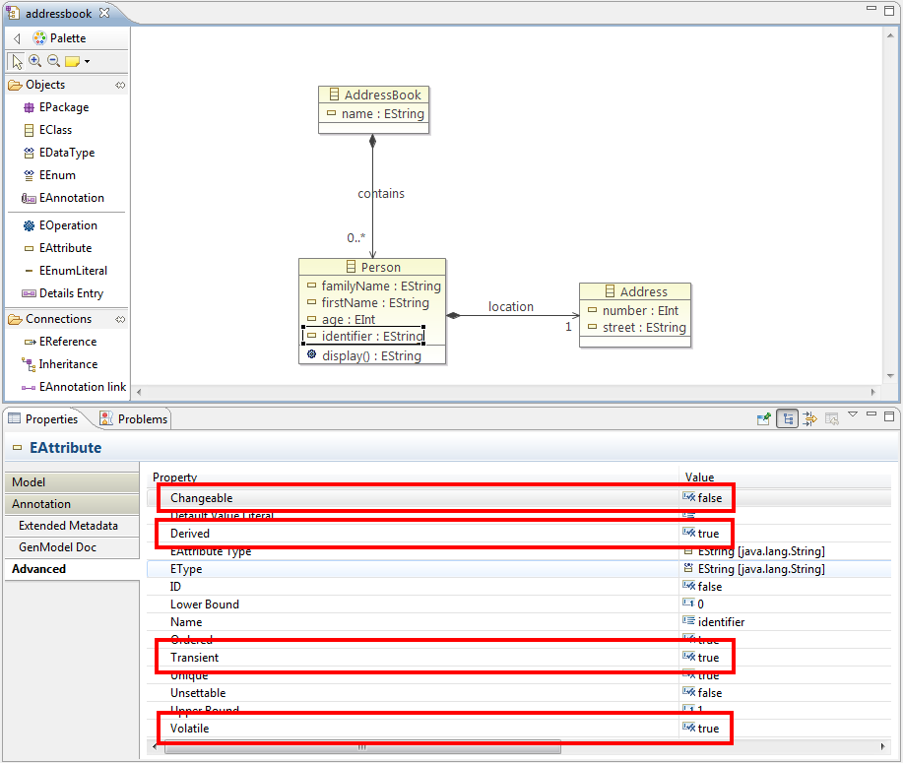This screenshot has width=903, height=763.
Task: Pin the Properties view to selection
Action: [763, 418]
